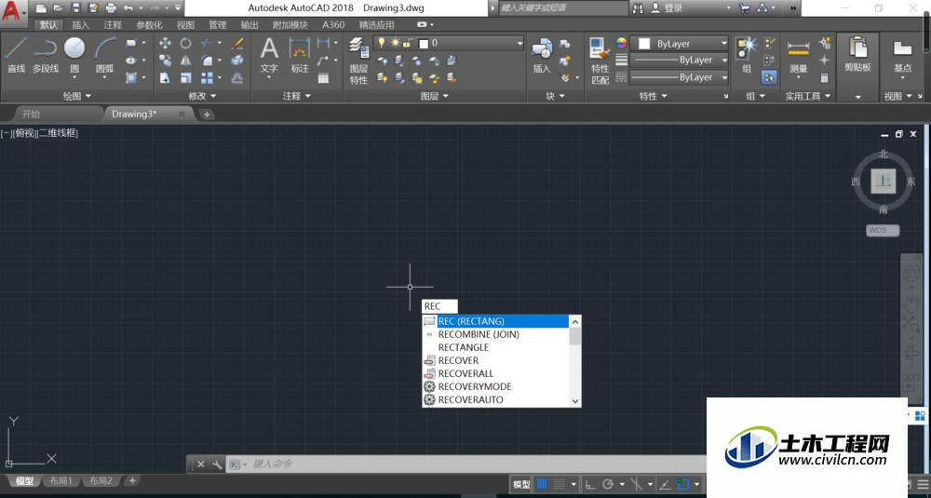This screenshot has height=498, width=931.
Task: Expand the Layers (图层) panel
Action: point(435,96)
